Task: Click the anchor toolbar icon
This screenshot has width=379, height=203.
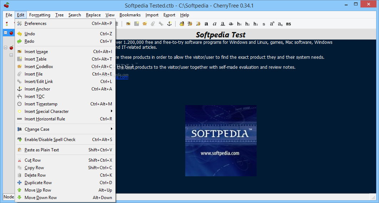Action: tap(169, 24)
